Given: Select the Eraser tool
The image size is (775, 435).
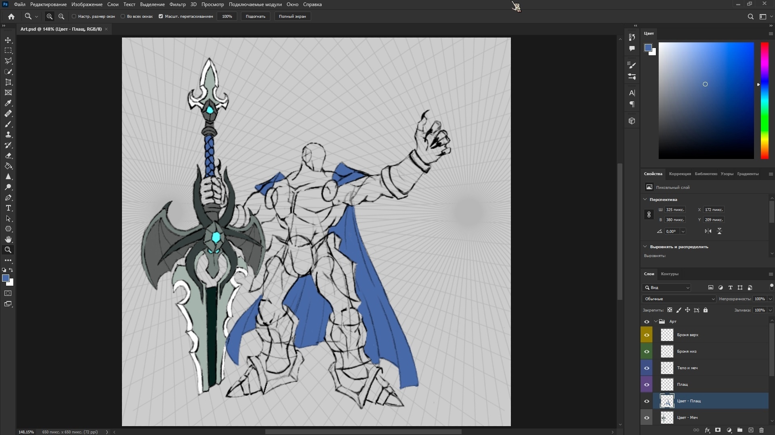Looking at the screenshot, I should coord(8,156).
